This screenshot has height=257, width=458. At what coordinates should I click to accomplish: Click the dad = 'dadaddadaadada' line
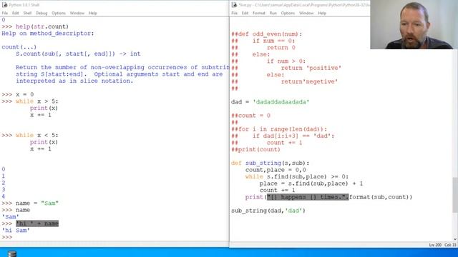(271, 102)
